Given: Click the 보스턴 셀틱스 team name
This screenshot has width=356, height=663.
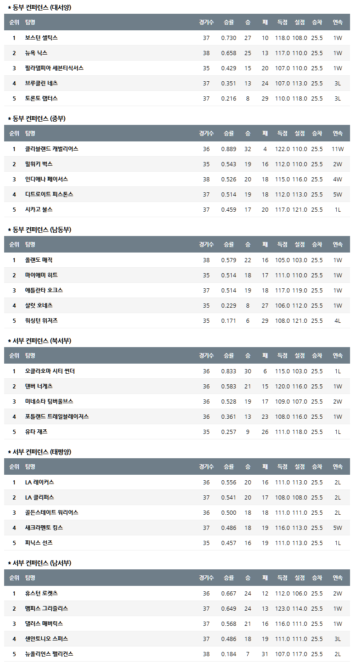Looking at the screenshot, I should pos(41,38).
